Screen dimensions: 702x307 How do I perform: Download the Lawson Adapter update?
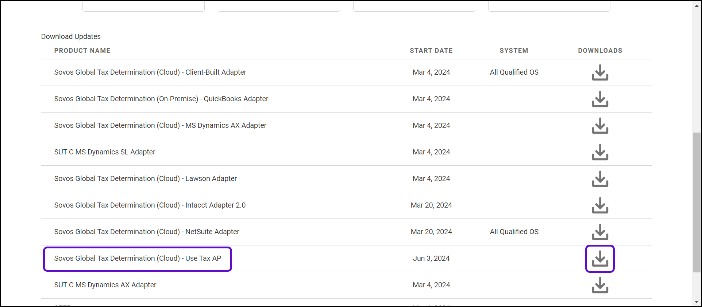tap(600, 179)
